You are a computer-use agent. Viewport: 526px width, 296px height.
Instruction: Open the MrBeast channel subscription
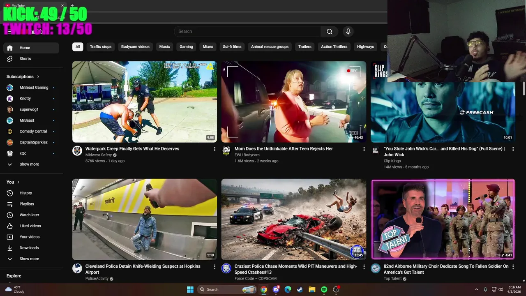click(31, 120)
